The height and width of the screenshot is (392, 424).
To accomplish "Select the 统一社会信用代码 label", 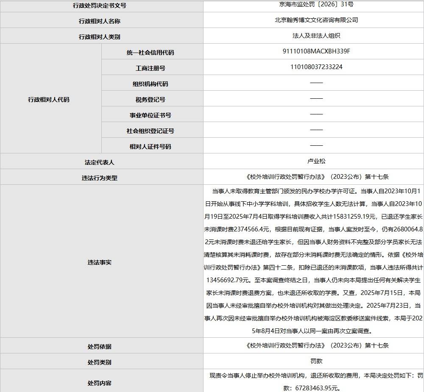I will [x=150, y=53].
